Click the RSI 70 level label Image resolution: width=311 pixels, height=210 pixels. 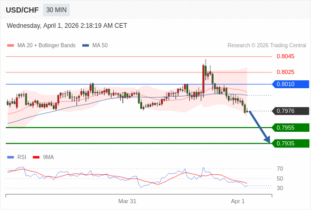280,169
